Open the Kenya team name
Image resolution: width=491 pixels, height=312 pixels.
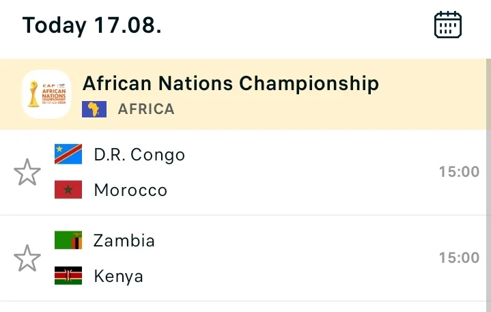[118, 276]
